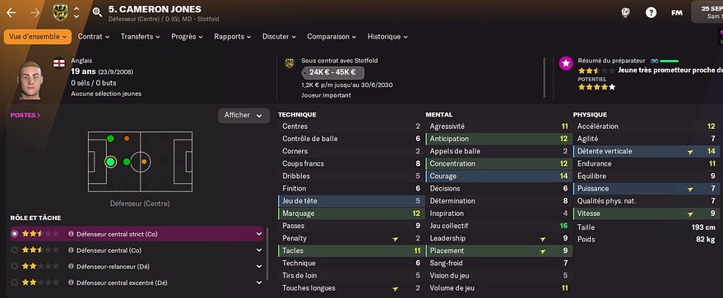Screen dimensions: 723x298
Task: Select Défenseur-relanceur (Dé) role radio button
Action: tap(15, 266)
